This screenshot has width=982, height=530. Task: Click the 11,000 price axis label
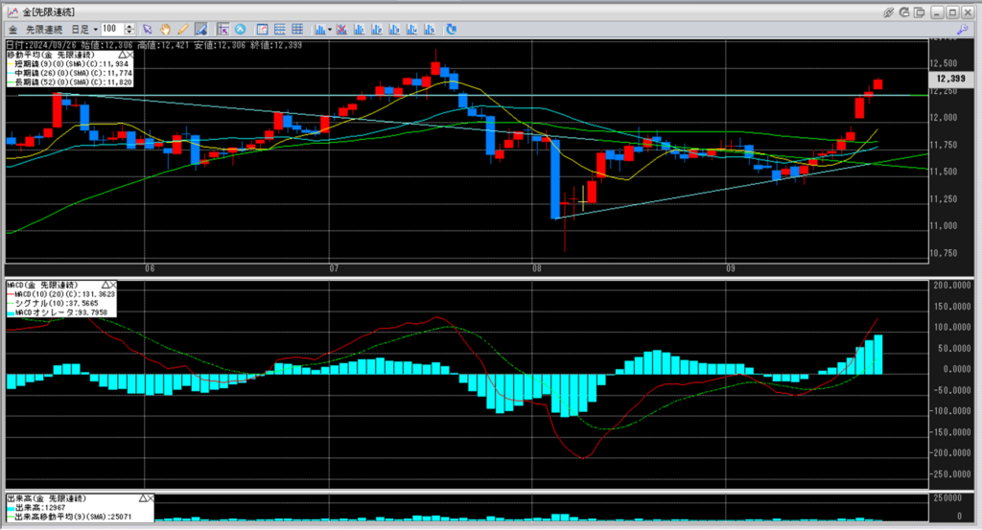(x=945, y=226)
